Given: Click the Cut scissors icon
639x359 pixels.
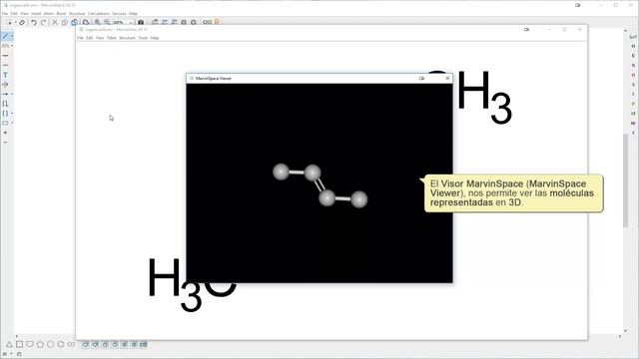Looking at the screenshot, I should pos(55,22).
